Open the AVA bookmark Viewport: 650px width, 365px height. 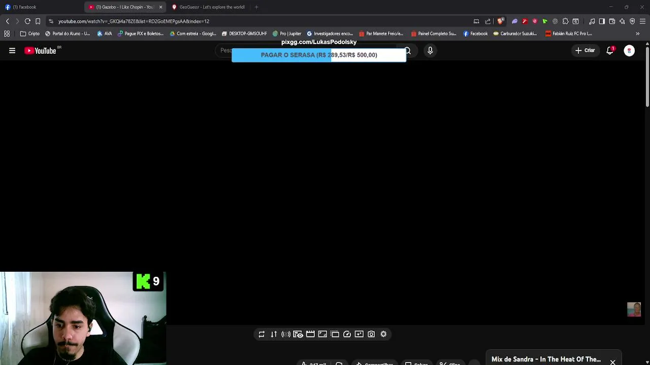[104, 33]
